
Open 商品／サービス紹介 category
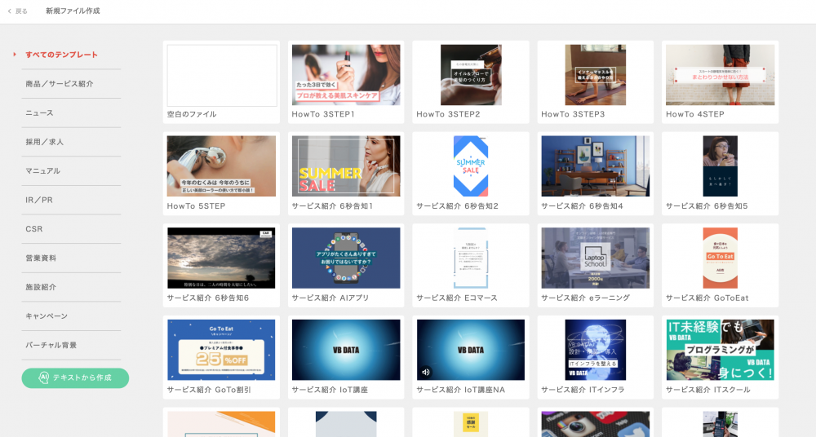tap(60, 84)
